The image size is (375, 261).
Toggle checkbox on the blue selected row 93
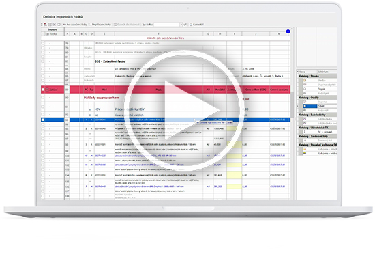coord(43,120)
